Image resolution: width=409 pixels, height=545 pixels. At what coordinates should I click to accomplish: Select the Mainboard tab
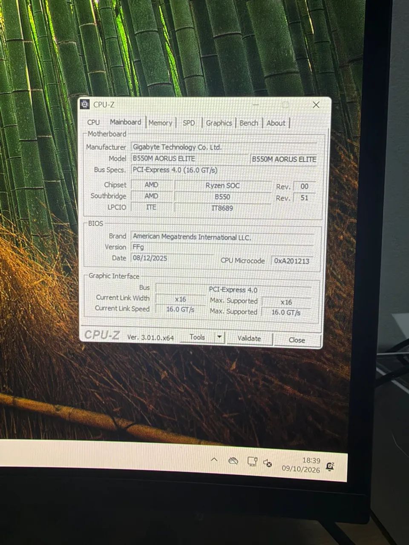(x=125, y=122)
